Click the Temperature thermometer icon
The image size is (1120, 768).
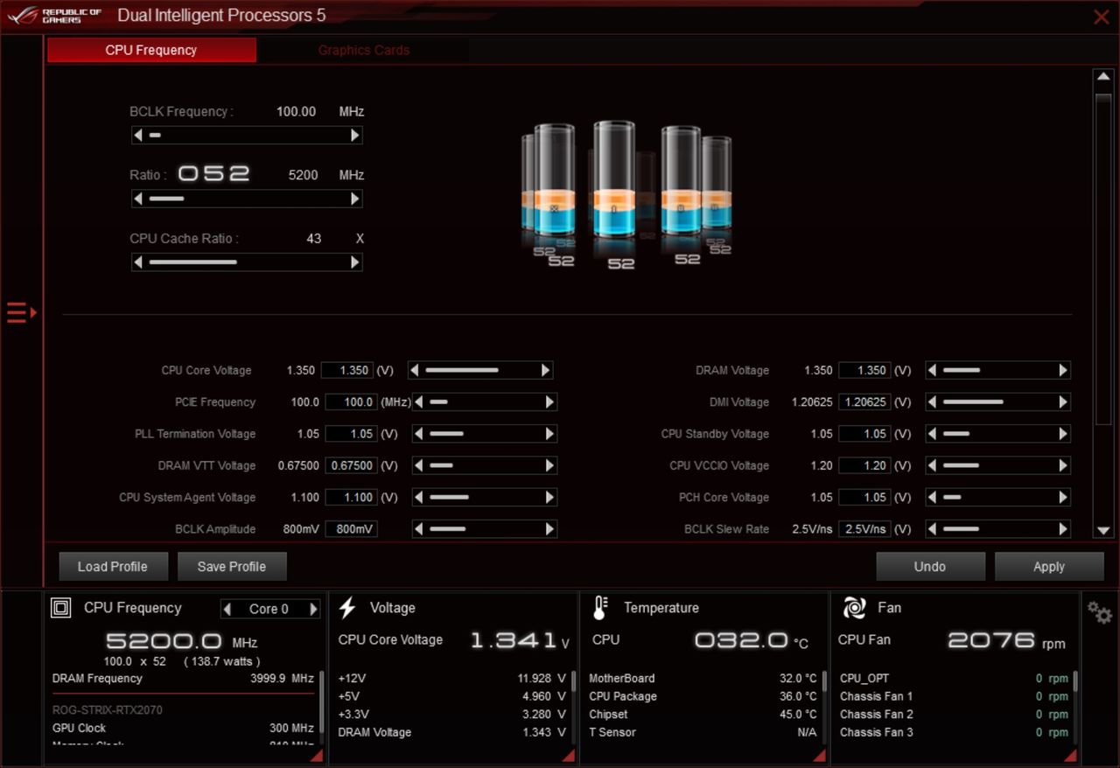click(x=600, y=608)
